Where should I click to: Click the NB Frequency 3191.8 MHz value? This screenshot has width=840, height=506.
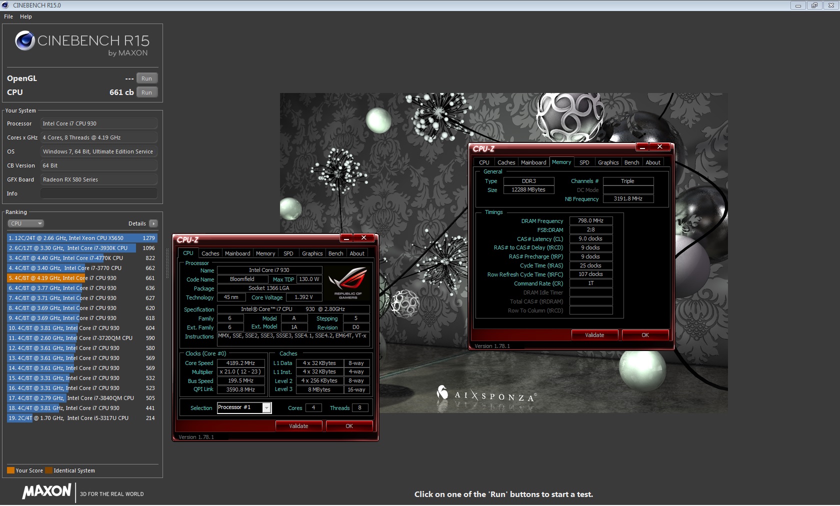tap(628, 198)
